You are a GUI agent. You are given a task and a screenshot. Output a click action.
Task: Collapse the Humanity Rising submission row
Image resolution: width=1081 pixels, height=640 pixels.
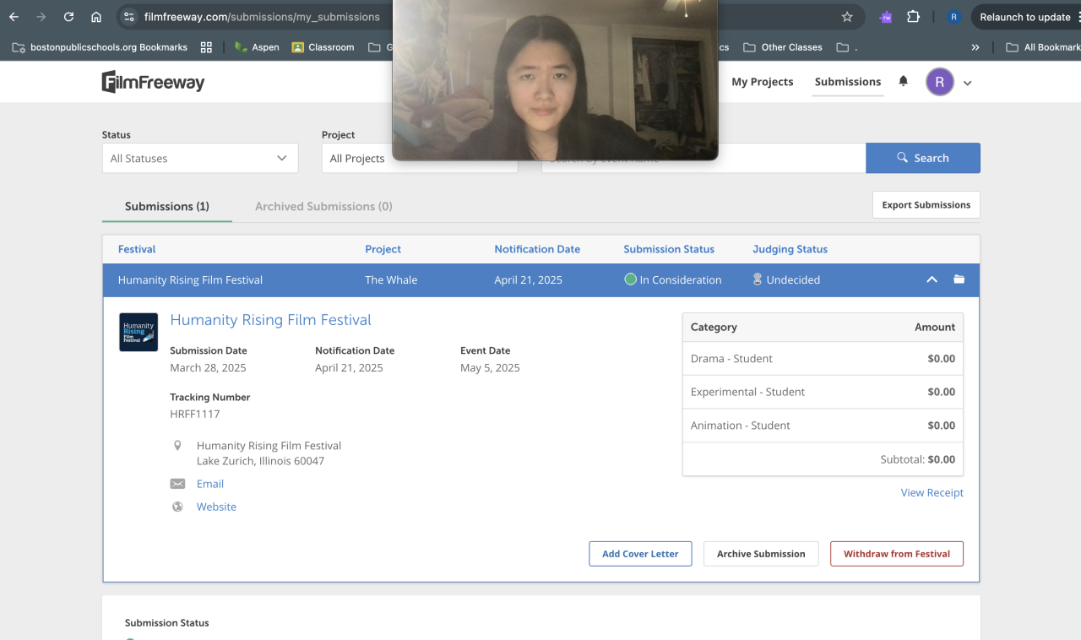(x=932, y=279)
